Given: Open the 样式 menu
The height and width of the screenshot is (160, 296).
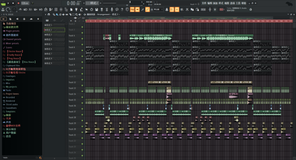Looking at the screenshot, I should (x=221, y=3).
